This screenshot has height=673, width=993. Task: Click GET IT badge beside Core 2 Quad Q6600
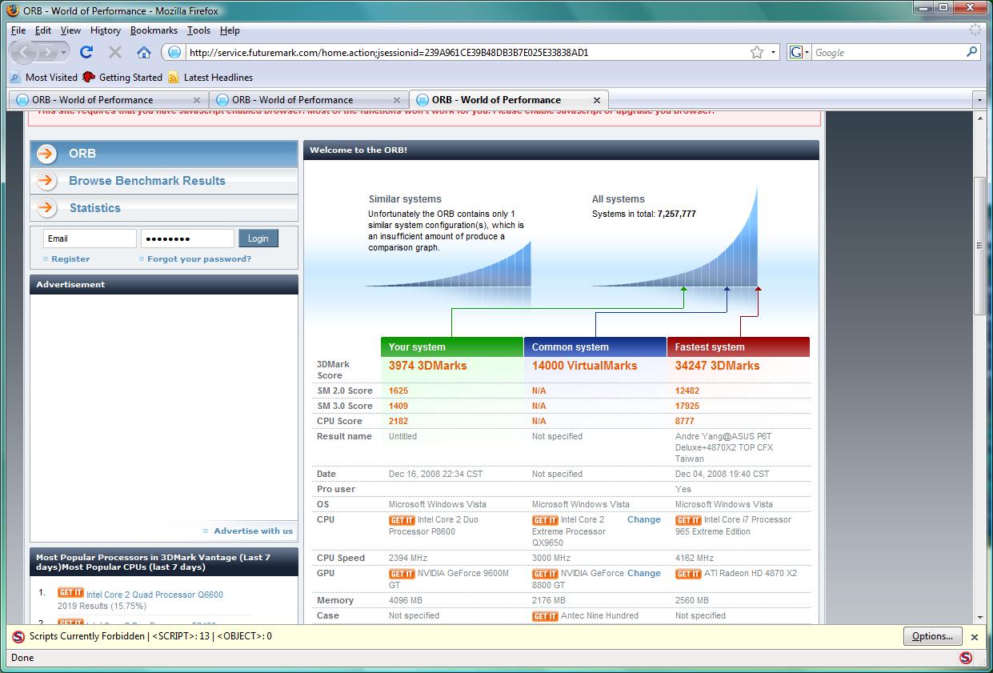pos(70,593)
